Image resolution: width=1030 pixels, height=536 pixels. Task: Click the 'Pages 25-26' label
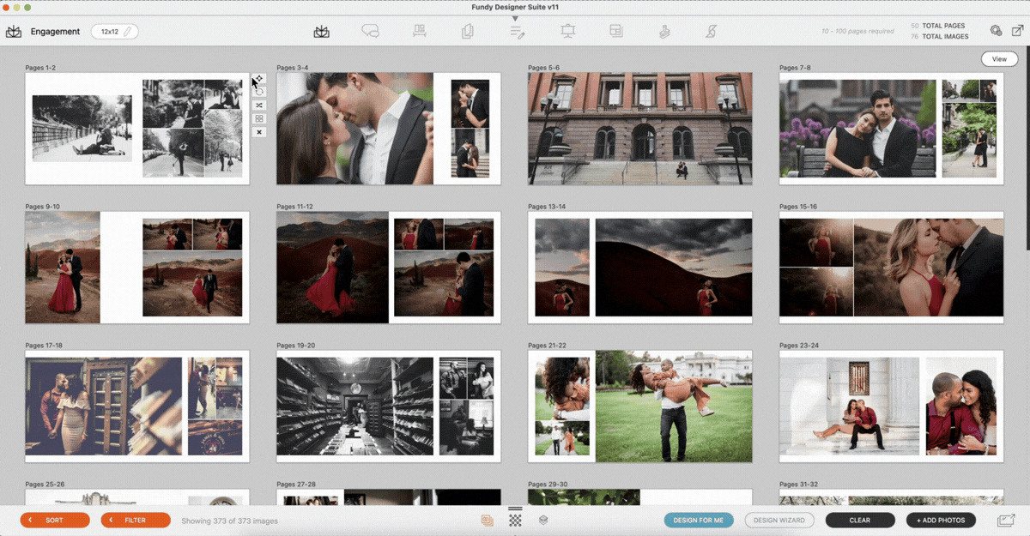click(x=45, y=485)
